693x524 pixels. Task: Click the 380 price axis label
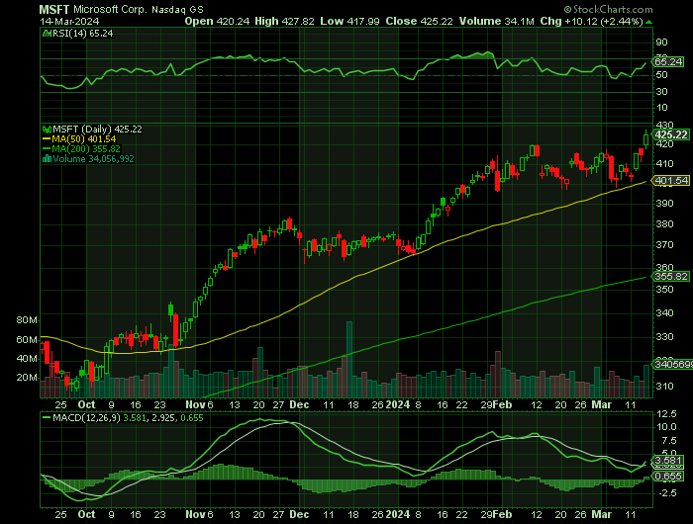pos(664,223)
